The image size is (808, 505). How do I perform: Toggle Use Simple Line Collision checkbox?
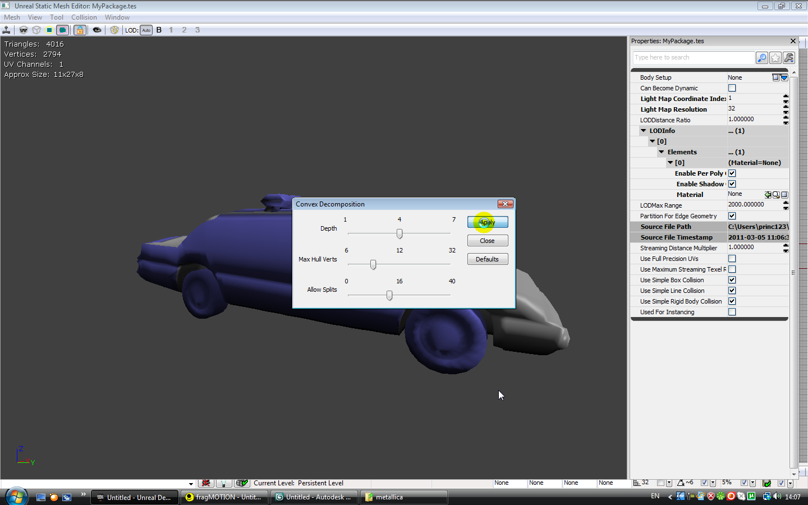(x=732, y=291)
